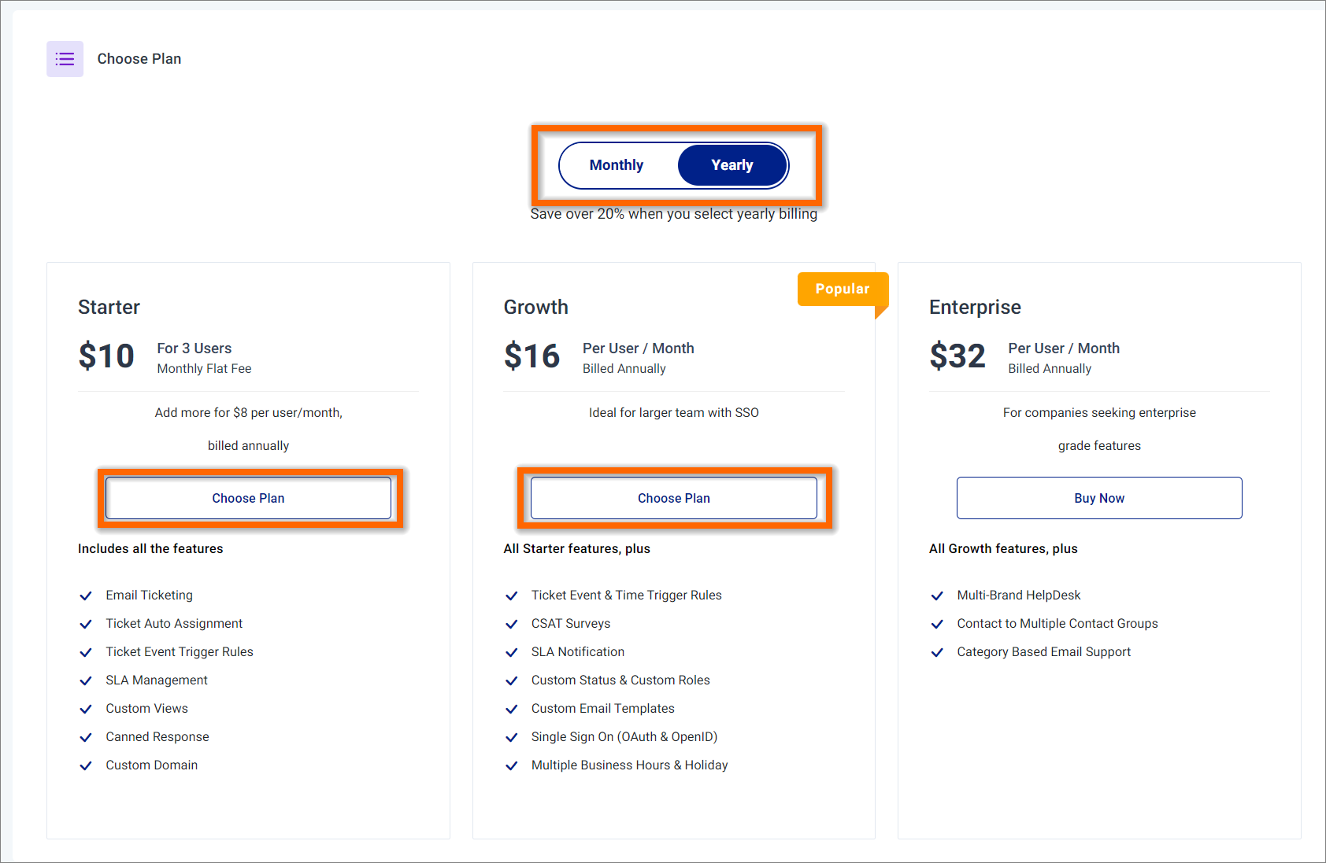Click the checkmark beside Custom Email Templates

pyautogui.click(x=512, y=709)
